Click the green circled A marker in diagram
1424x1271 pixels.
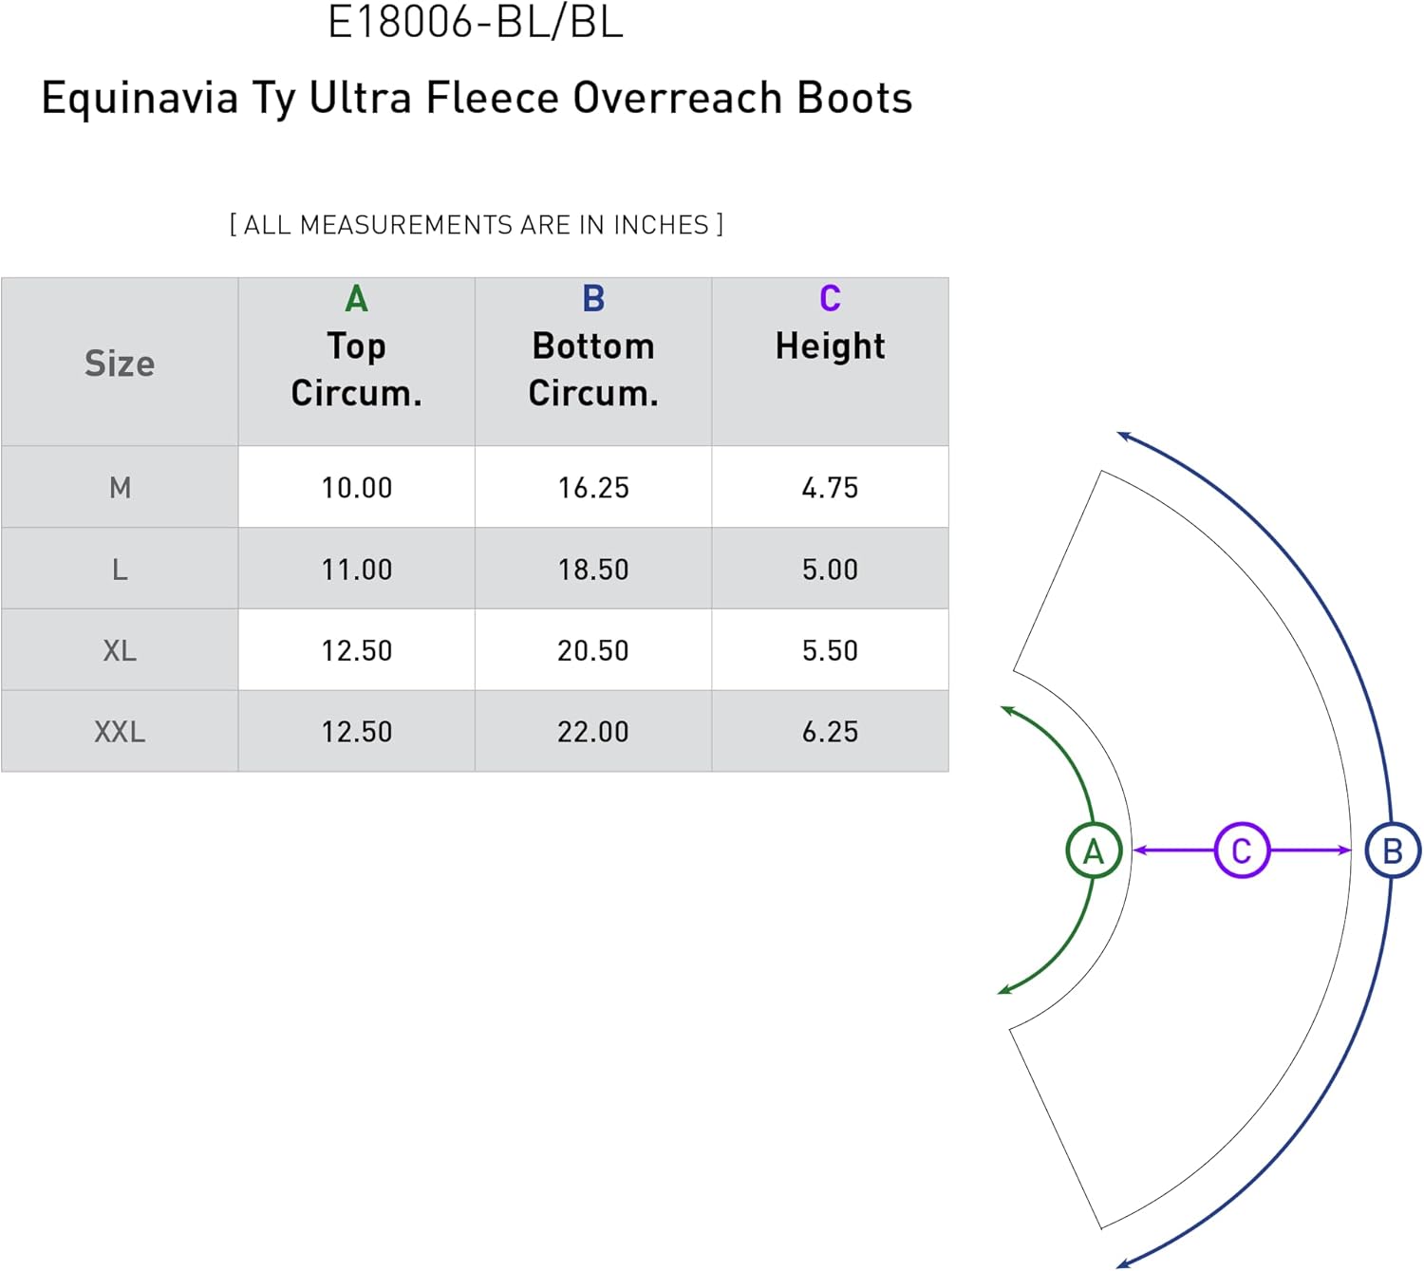pyautogui.click(x=1094, y=850)
